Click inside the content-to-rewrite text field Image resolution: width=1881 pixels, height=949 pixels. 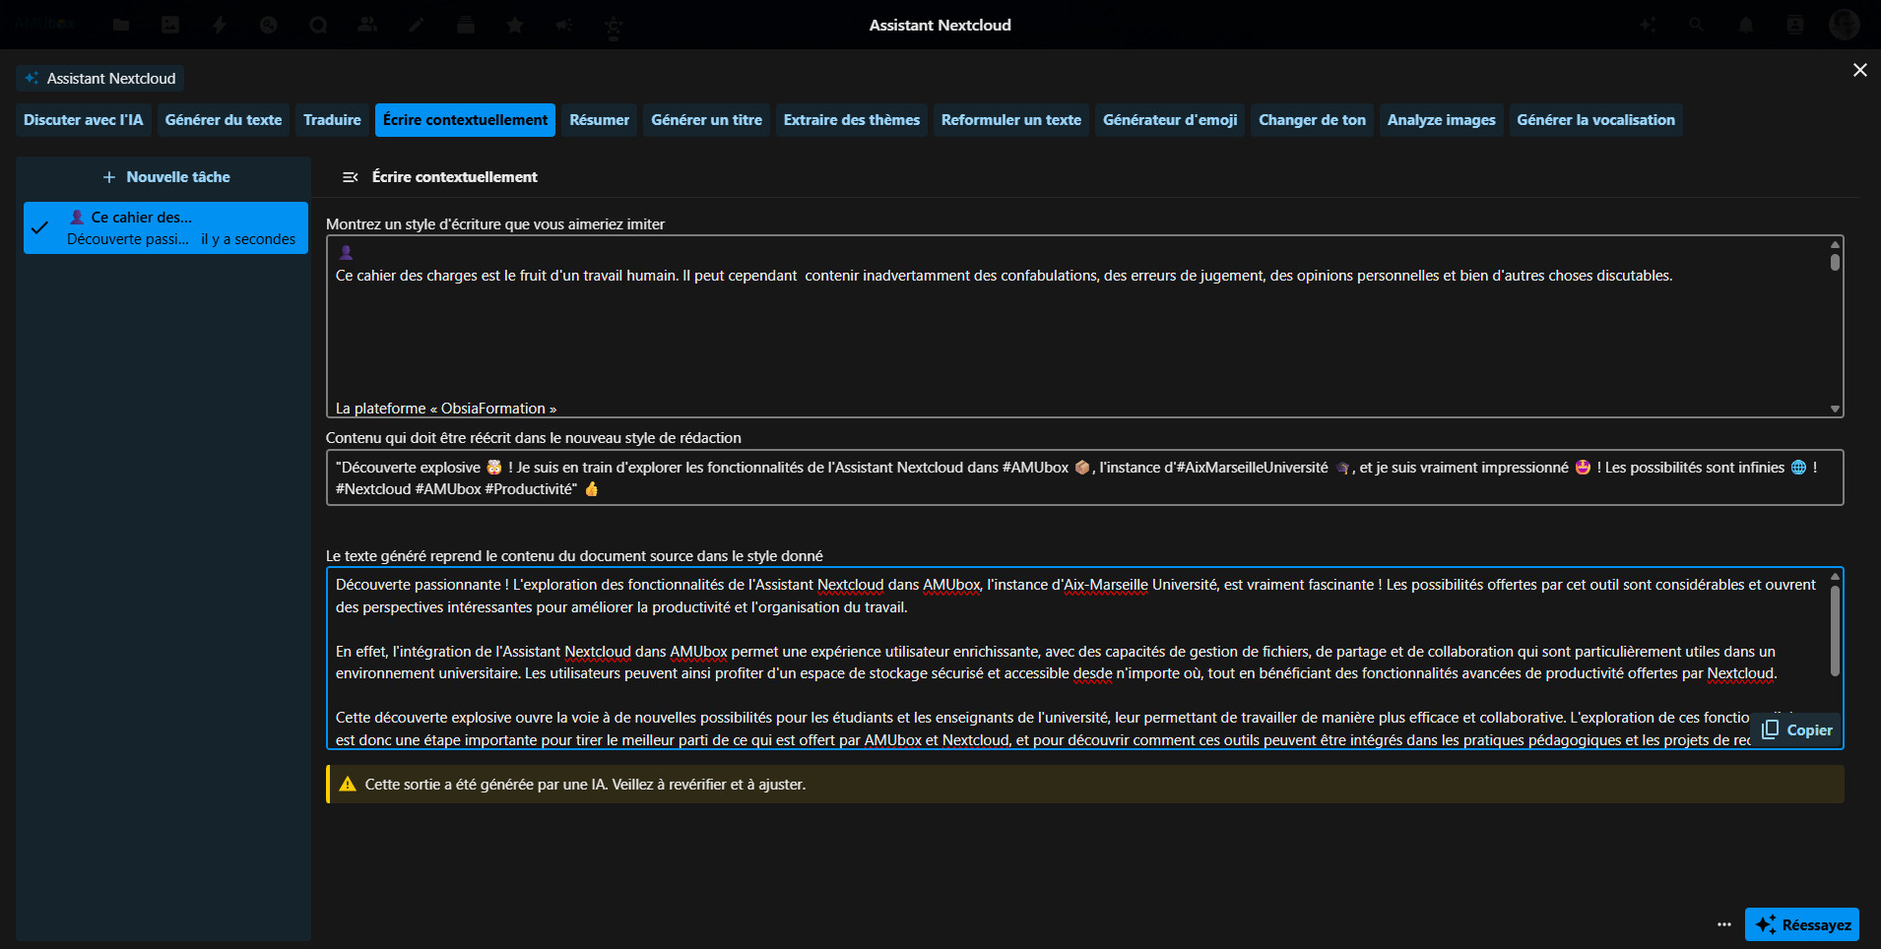[1083, 477]
